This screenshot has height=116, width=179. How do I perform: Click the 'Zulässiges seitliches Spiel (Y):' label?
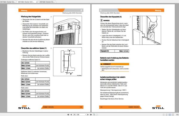31,60
